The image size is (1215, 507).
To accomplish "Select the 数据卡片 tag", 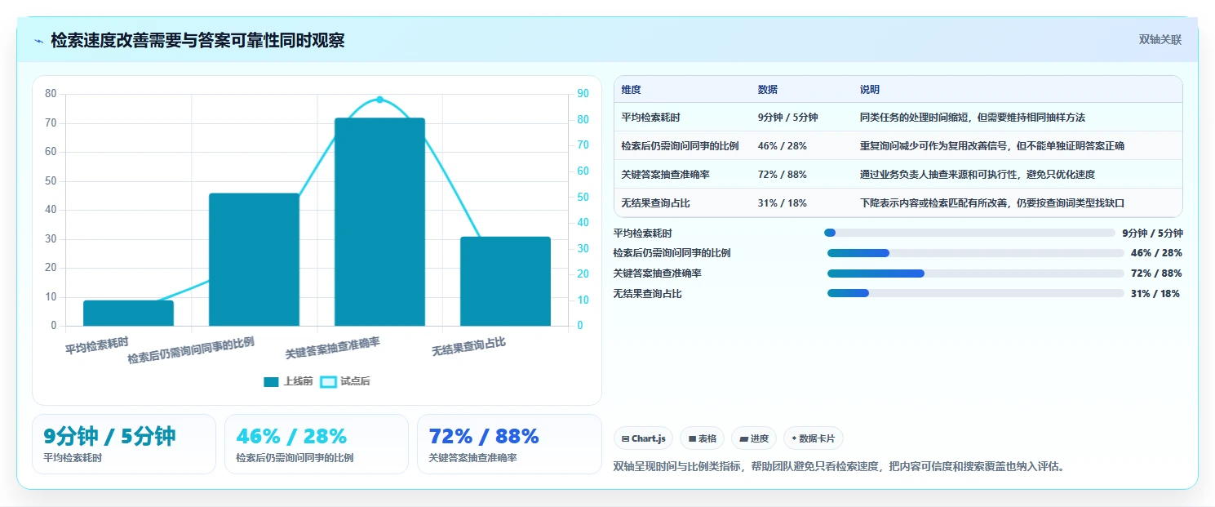I will [814, 438].
